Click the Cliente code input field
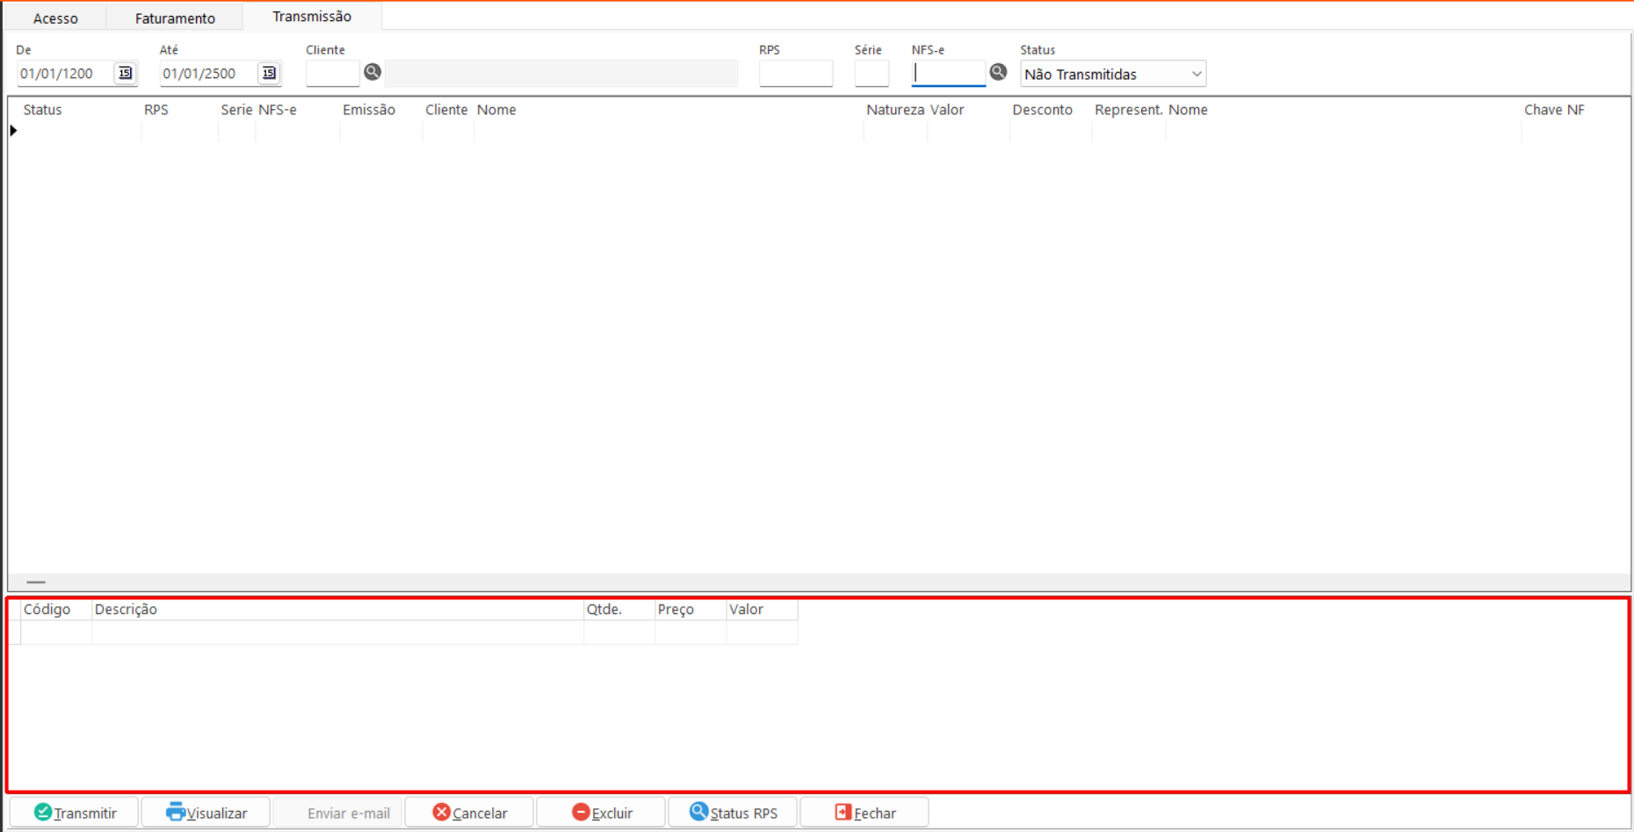The height and width of the screenshot is (832, 1634). coord(332,74)
